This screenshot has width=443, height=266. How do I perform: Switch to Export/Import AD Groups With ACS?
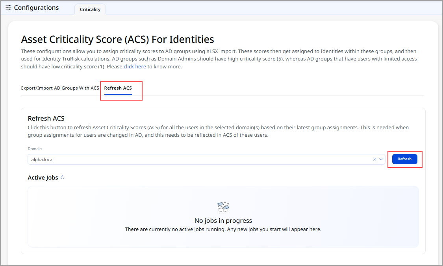point(60,88)
